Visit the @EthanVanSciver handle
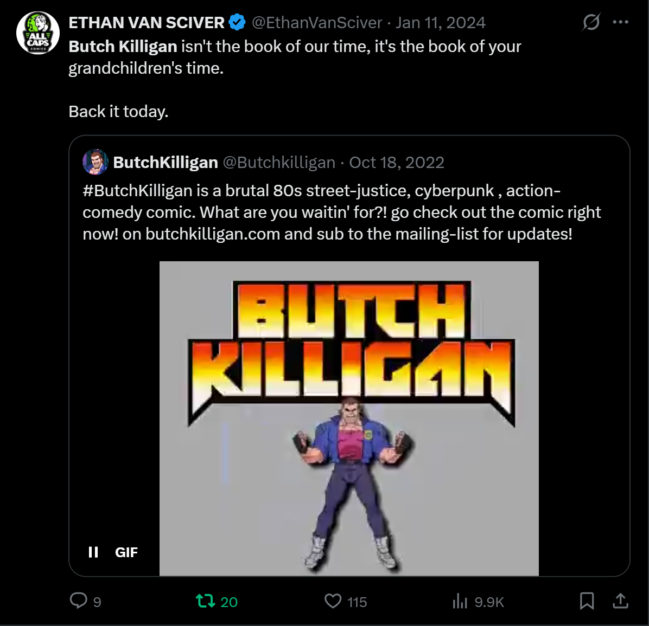The image size is (649, 626). click(x=317, y=23)
